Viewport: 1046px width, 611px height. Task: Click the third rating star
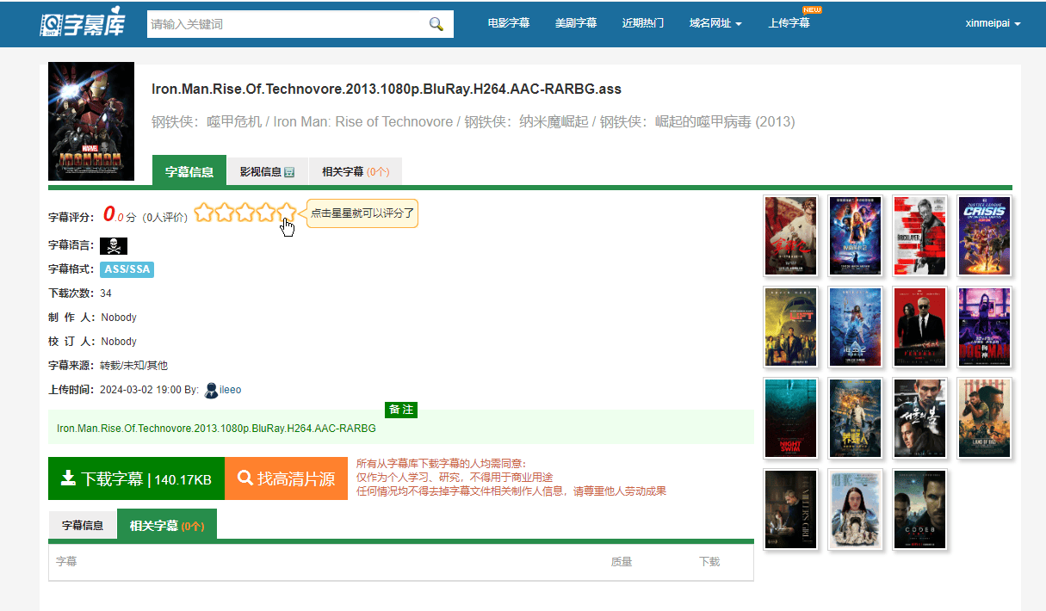pyautogui.click(x=245, y=213)
